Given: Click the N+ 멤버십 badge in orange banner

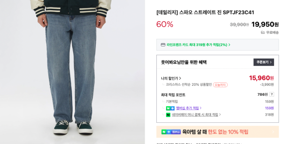Looking at the screenshot, I should point(171,132).
